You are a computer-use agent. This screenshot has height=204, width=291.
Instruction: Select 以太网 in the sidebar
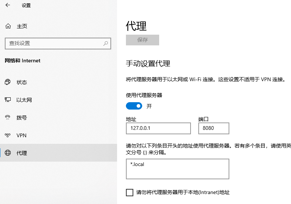click(24, 100)
